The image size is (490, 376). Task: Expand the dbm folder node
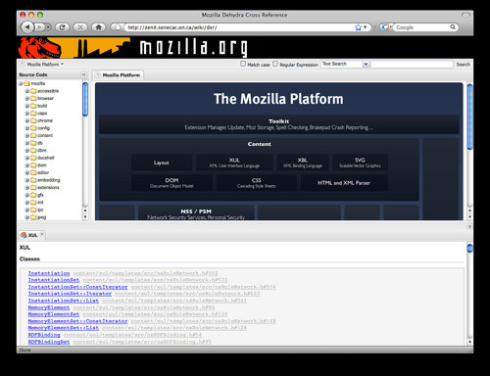[27, 151]
